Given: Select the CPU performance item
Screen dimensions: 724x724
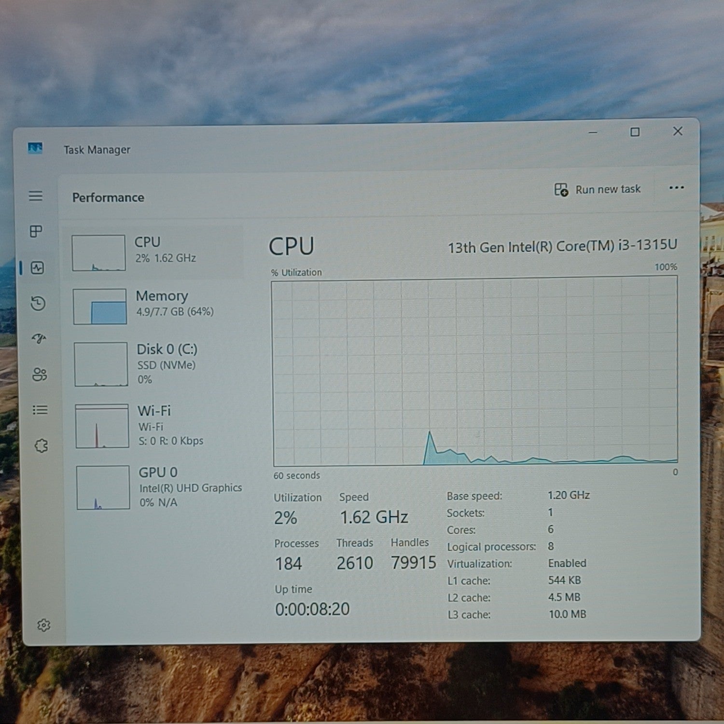Looking at the screenshot, I should pyautogui.click(x=153, y=252).
